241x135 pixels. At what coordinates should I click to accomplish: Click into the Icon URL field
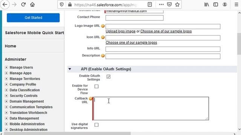(x=163, y=37)
